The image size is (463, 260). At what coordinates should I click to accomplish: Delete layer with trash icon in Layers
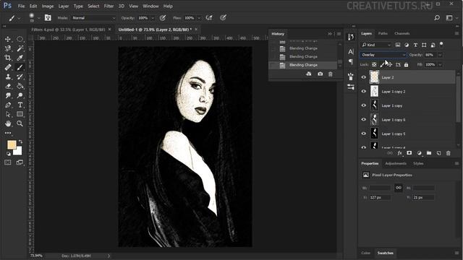click(449, 153)
